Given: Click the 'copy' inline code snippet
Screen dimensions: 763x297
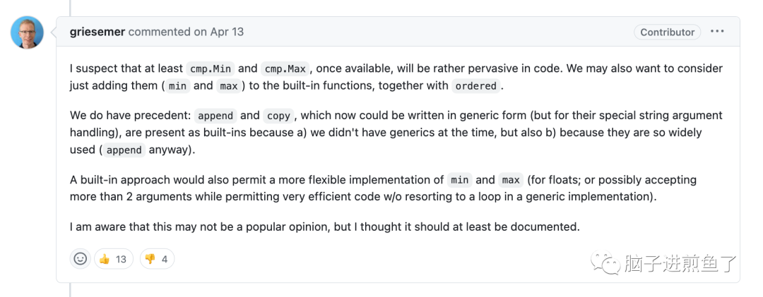Looking at the screenshot, I should click(278, 116).
